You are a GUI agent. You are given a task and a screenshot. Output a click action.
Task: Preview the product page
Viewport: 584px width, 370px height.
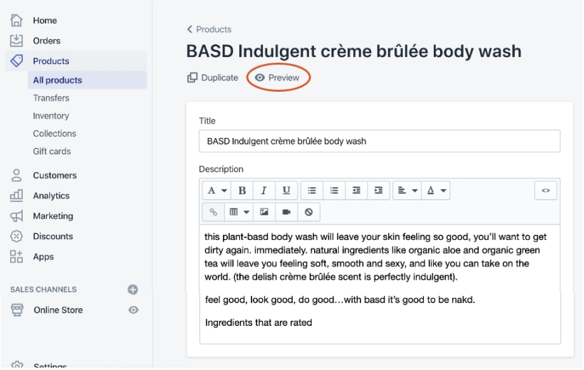tap(277, 78)
